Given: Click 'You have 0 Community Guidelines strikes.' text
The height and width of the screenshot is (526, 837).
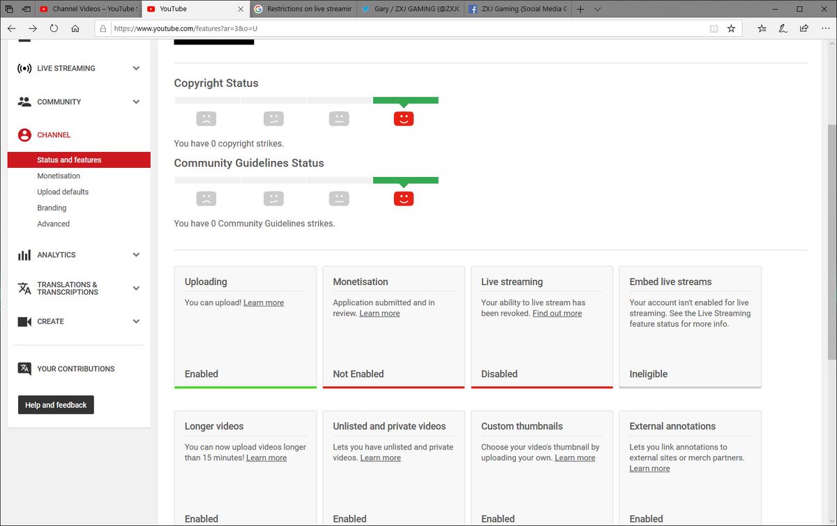Looking at the screenshot, I should (255, 224).
